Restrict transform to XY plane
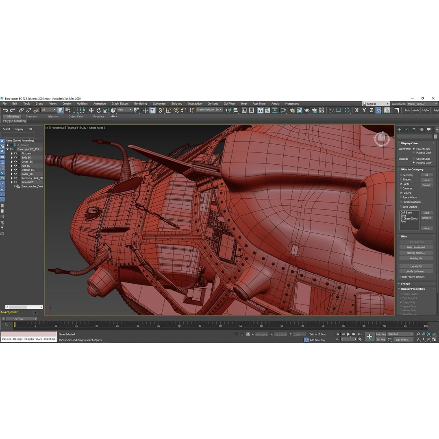Screen dimensions: 439x439 pos(378,110)
